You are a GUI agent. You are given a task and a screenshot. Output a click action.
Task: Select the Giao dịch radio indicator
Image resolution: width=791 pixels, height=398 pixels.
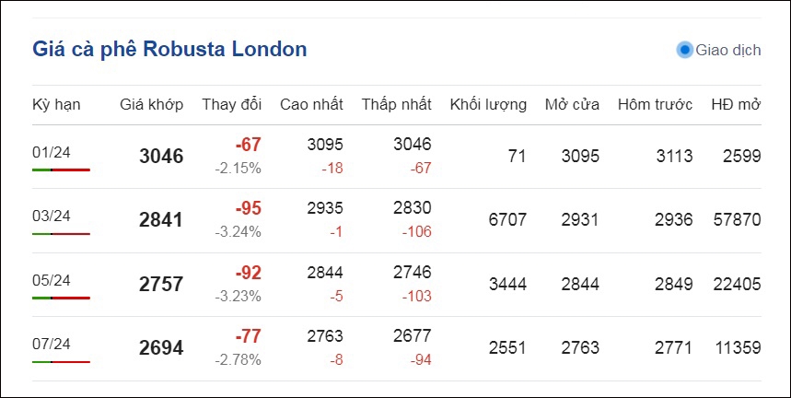(x=684, y=50)
